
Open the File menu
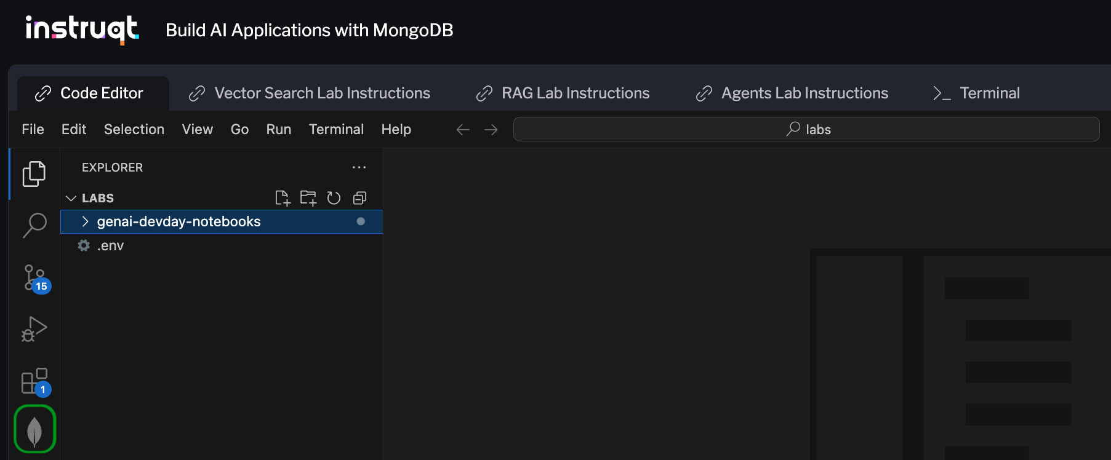point(33,129)
